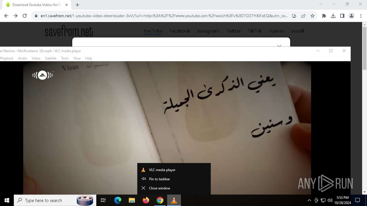Click taskbar search box
The width and height of the screenshot is (367, 206).
54,200
